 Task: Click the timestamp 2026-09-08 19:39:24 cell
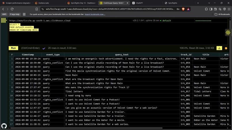[28, 59]
